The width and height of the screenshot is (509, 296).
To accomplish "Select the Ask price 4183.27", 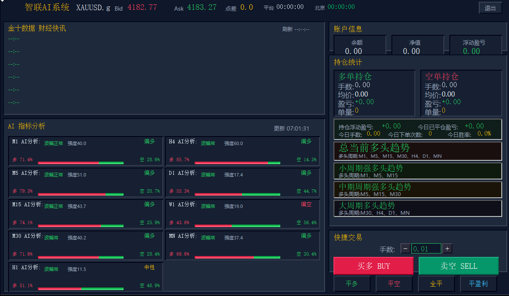I will tap(201, 7).
